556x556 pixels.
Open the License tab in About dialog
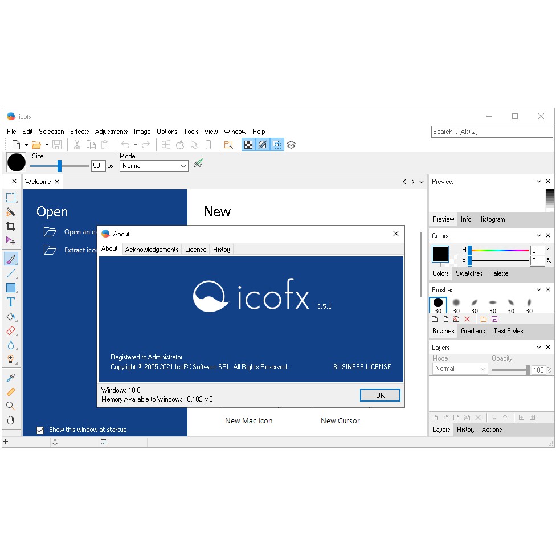click(x=195, y=250)
